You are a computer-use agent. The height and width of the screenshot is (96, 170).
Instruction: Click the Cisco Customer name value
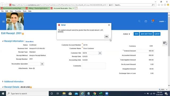point(88,49)
